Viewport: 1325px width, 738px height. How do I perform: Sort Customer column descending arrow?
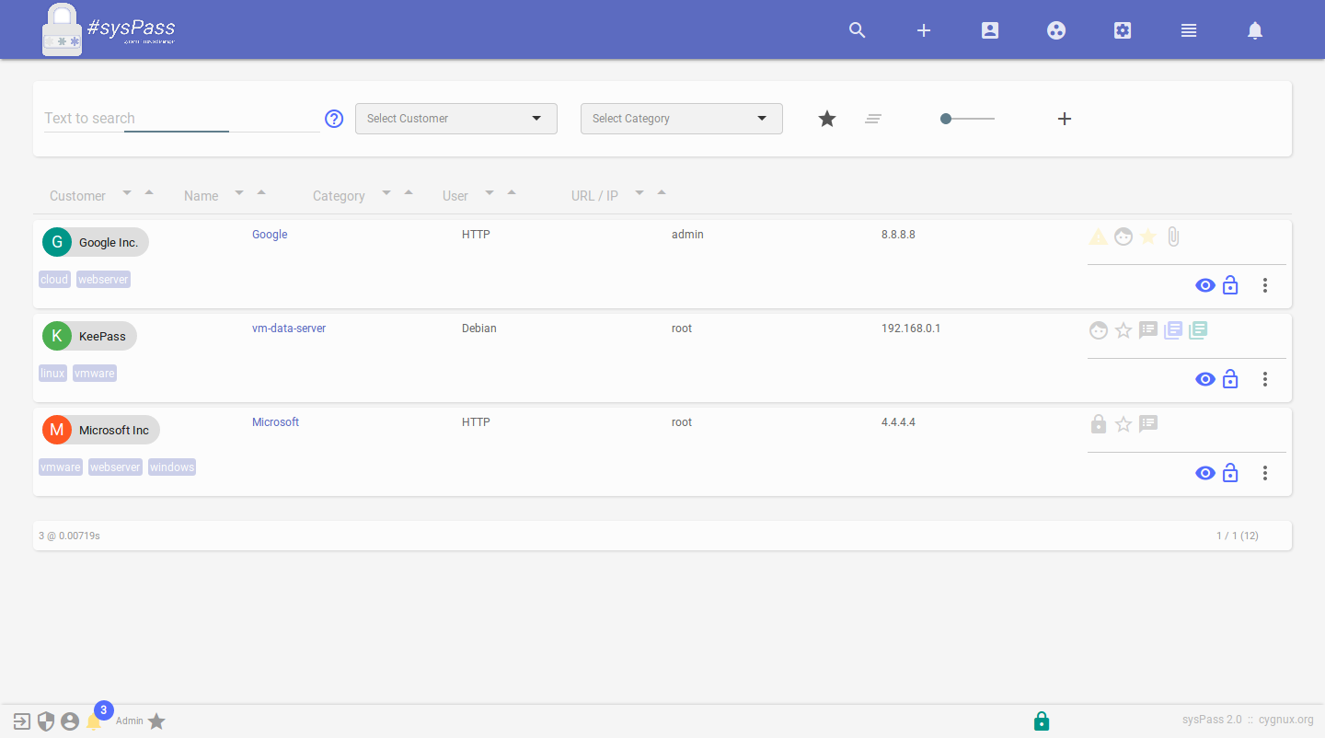[127, 192]
